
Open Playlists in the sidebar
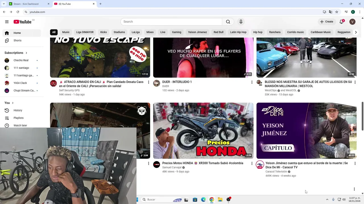[x=22, y=118]
